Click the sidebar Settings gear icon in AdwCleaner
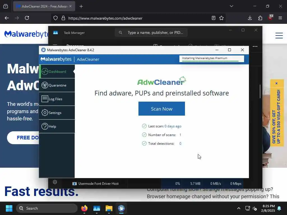This screenshot has height=215, width=287. tap(45, 113)
